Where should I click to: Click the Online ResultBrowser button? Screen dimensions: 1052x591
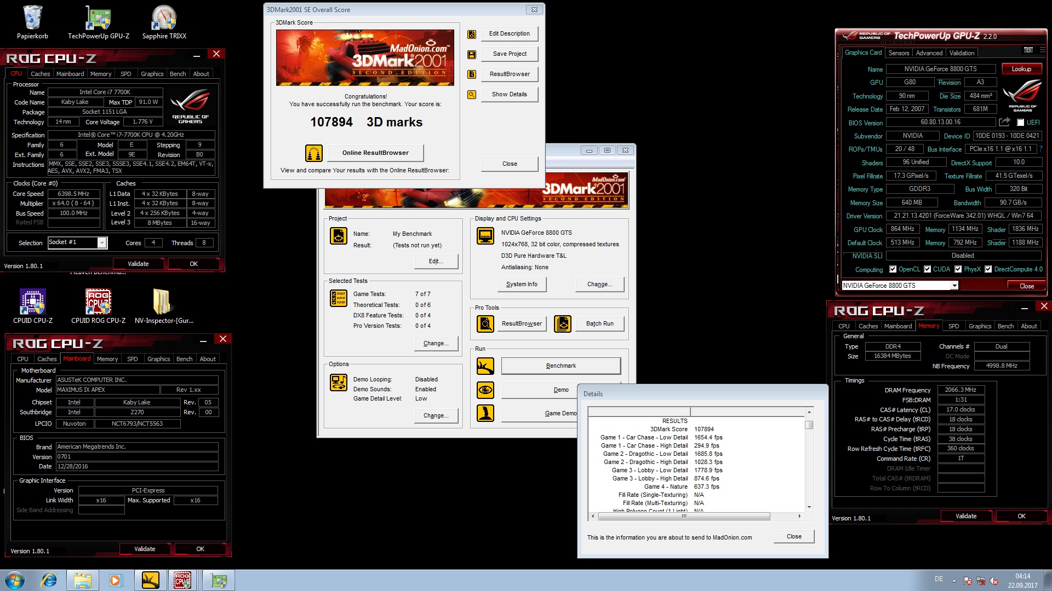tap(375, 153)
